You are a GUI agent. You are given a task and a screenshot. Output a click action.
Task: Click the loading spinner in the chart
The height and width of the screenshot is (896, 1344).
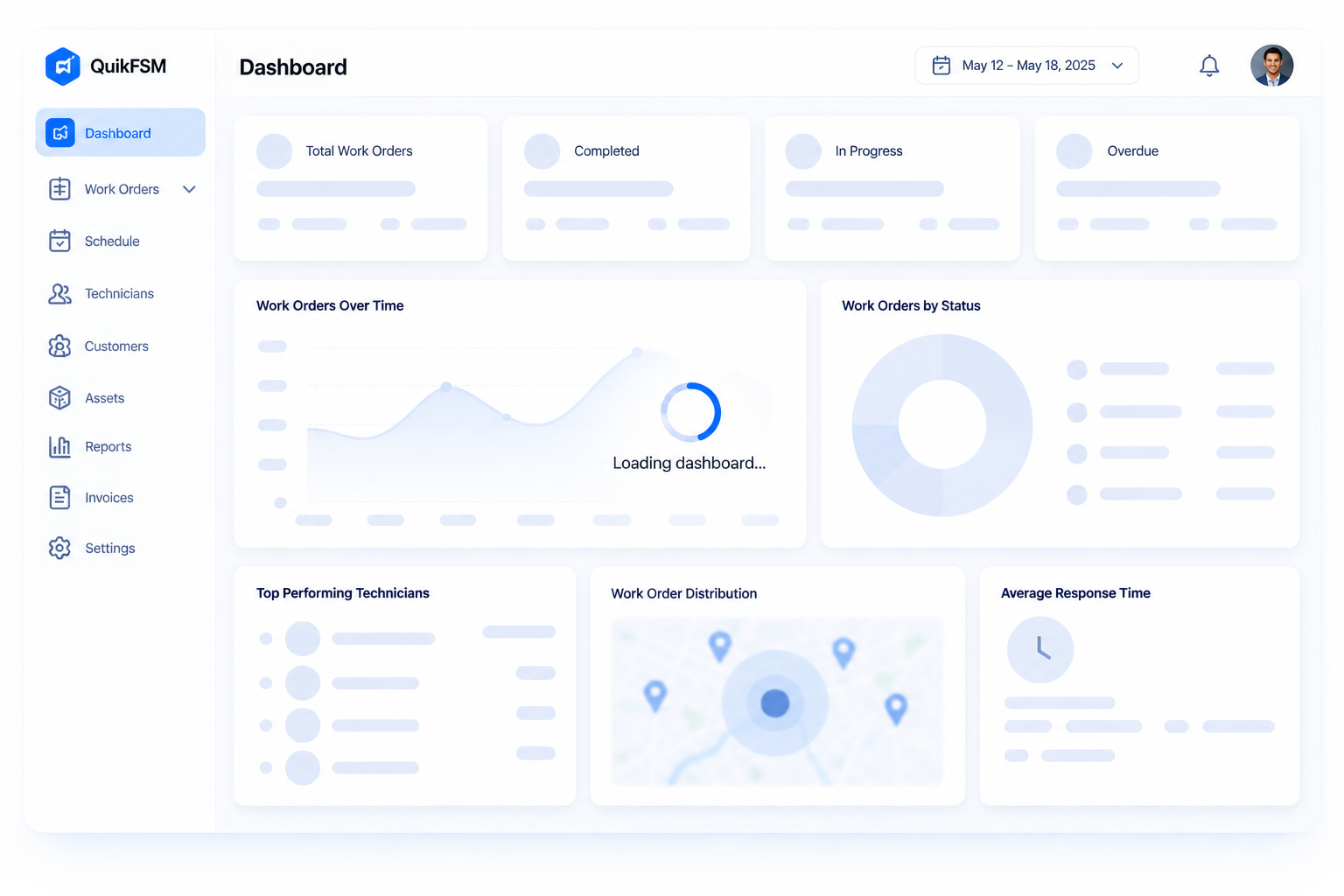pos(690,412)
